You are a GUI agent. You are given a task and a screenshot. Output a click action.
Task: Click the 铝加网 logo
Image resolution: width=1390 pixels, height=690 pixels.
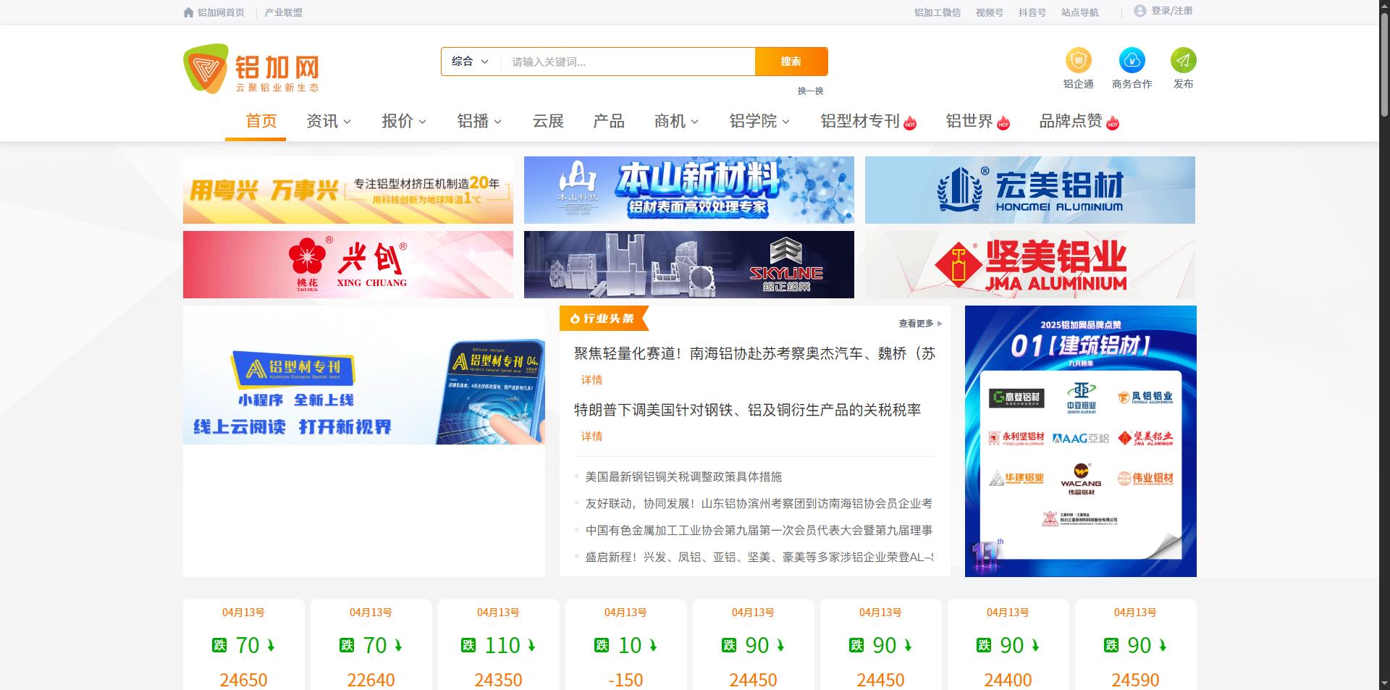click(251, 69)
